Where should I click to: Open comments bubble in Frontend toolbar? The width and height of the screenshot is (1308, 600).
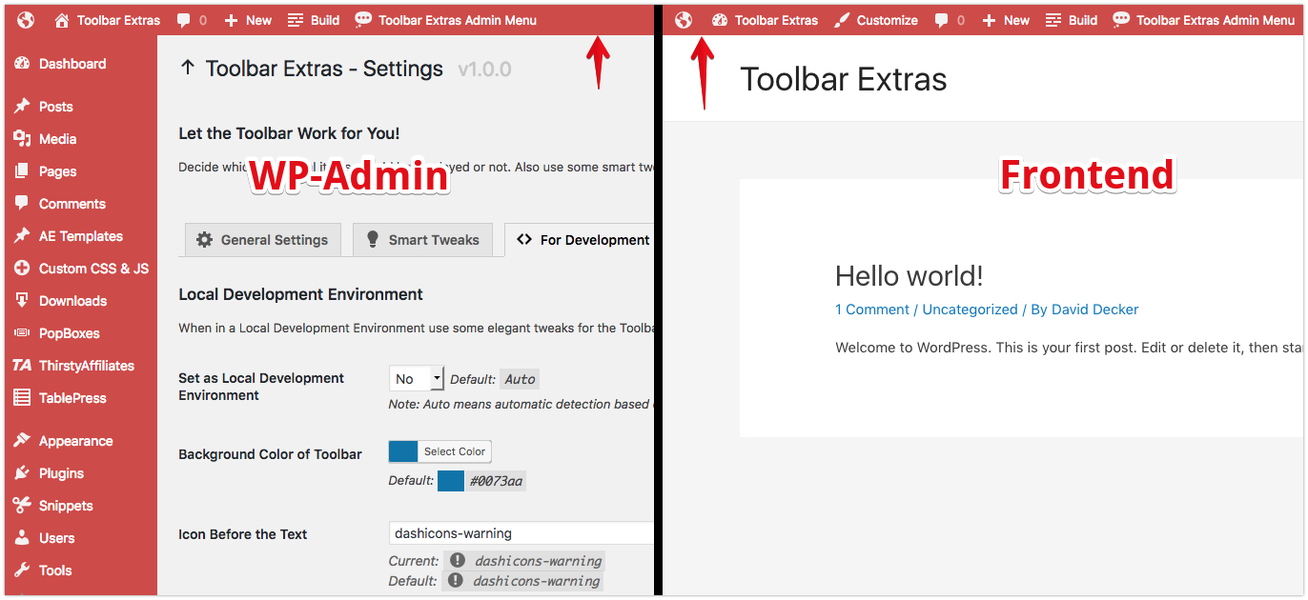(950, 20)
